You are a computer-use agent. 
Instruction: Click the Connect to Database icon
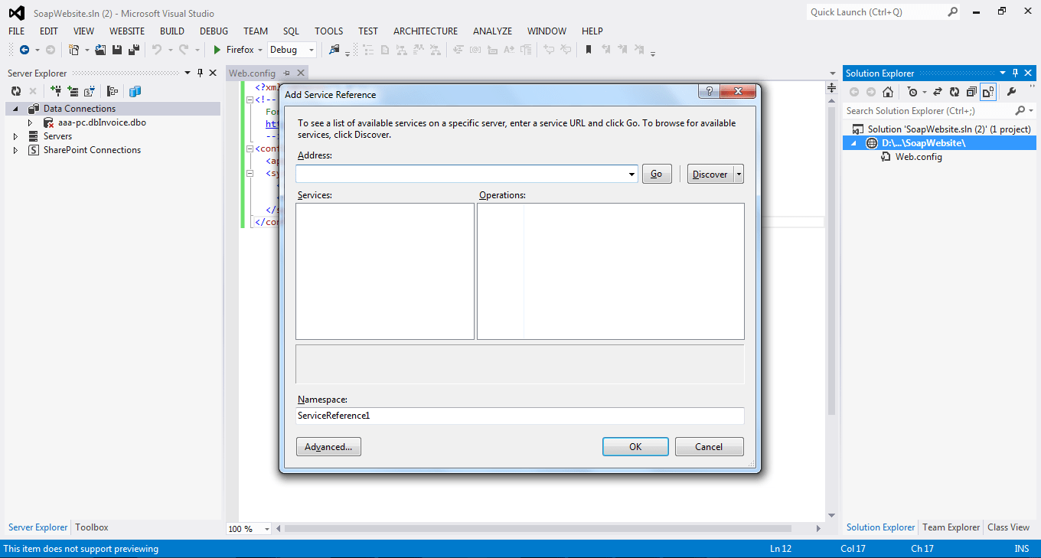tap(56, 91)
